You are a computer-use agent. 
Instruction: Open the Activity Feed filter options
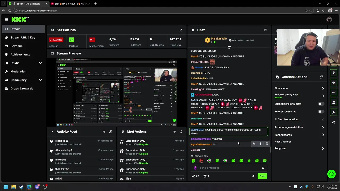104,132
